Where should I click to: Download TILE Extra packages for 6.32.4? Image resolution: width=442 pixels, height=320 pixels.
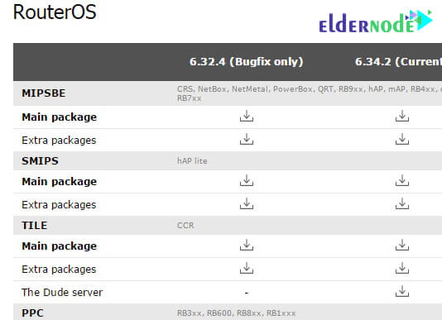pos(247,268)
